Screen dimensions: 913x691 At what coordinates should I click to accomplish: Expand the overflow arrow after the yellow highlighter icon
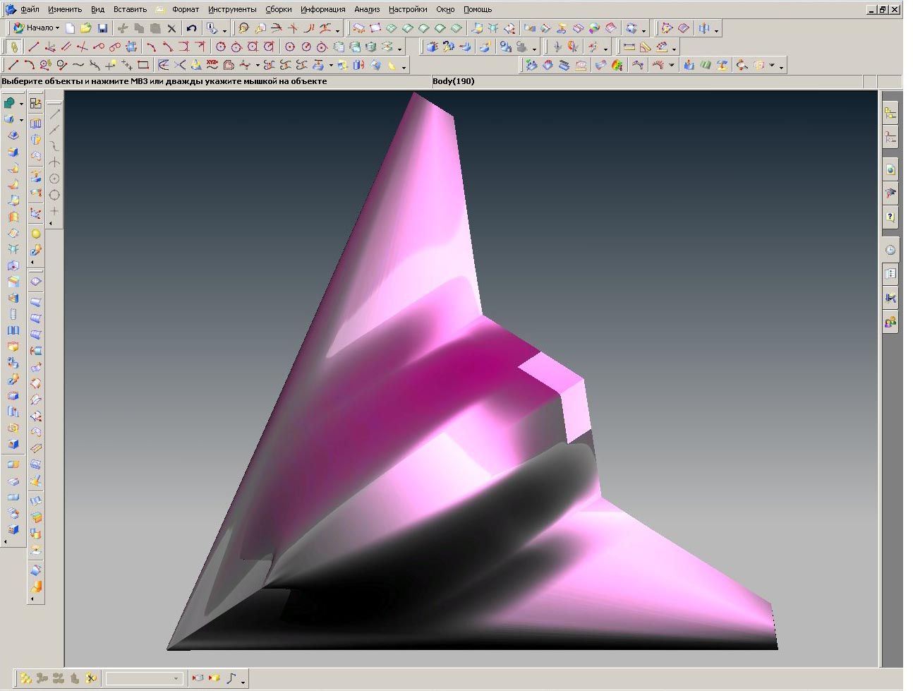tap(404, 67)
